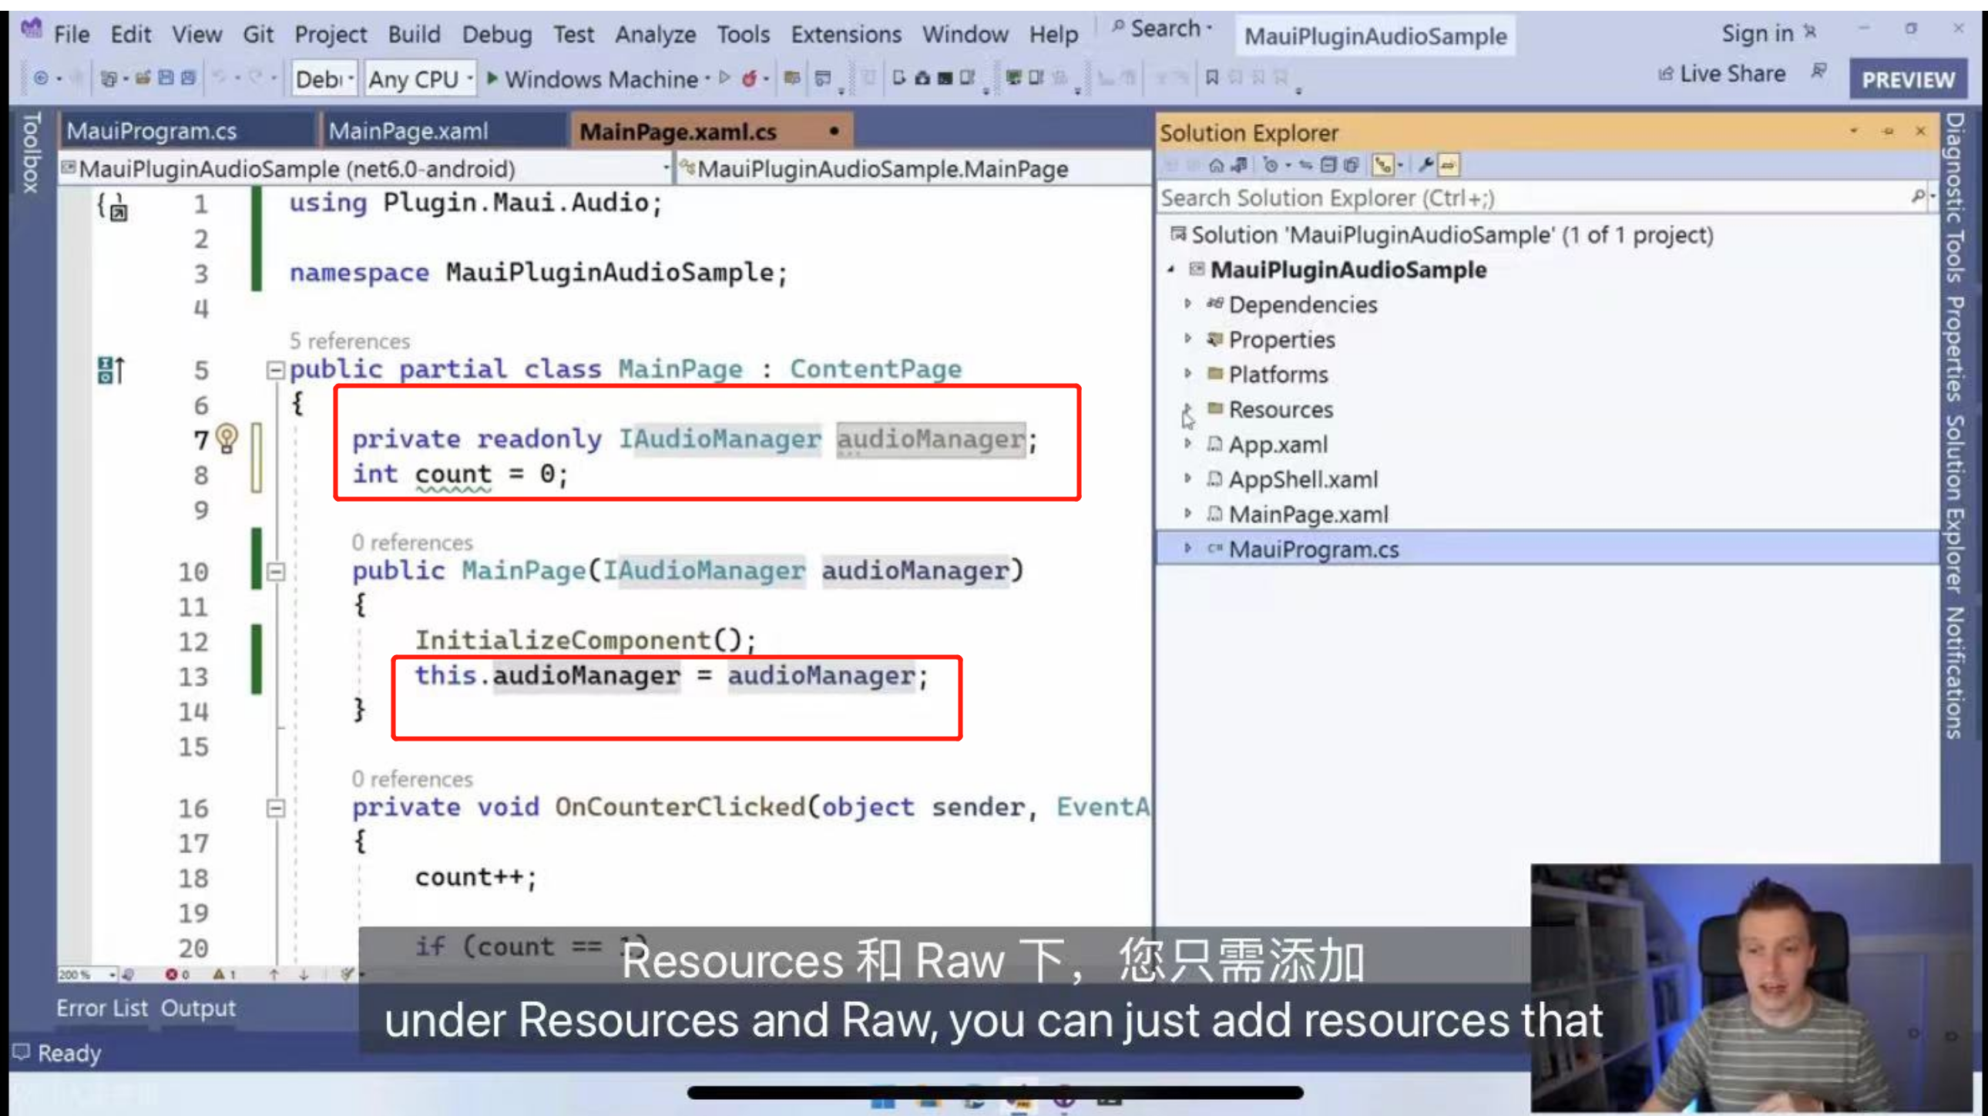Navigate to next issue with down arrow
Image resolution: width=1988 pixels, height=1116 pixels.
coord(304,974)
